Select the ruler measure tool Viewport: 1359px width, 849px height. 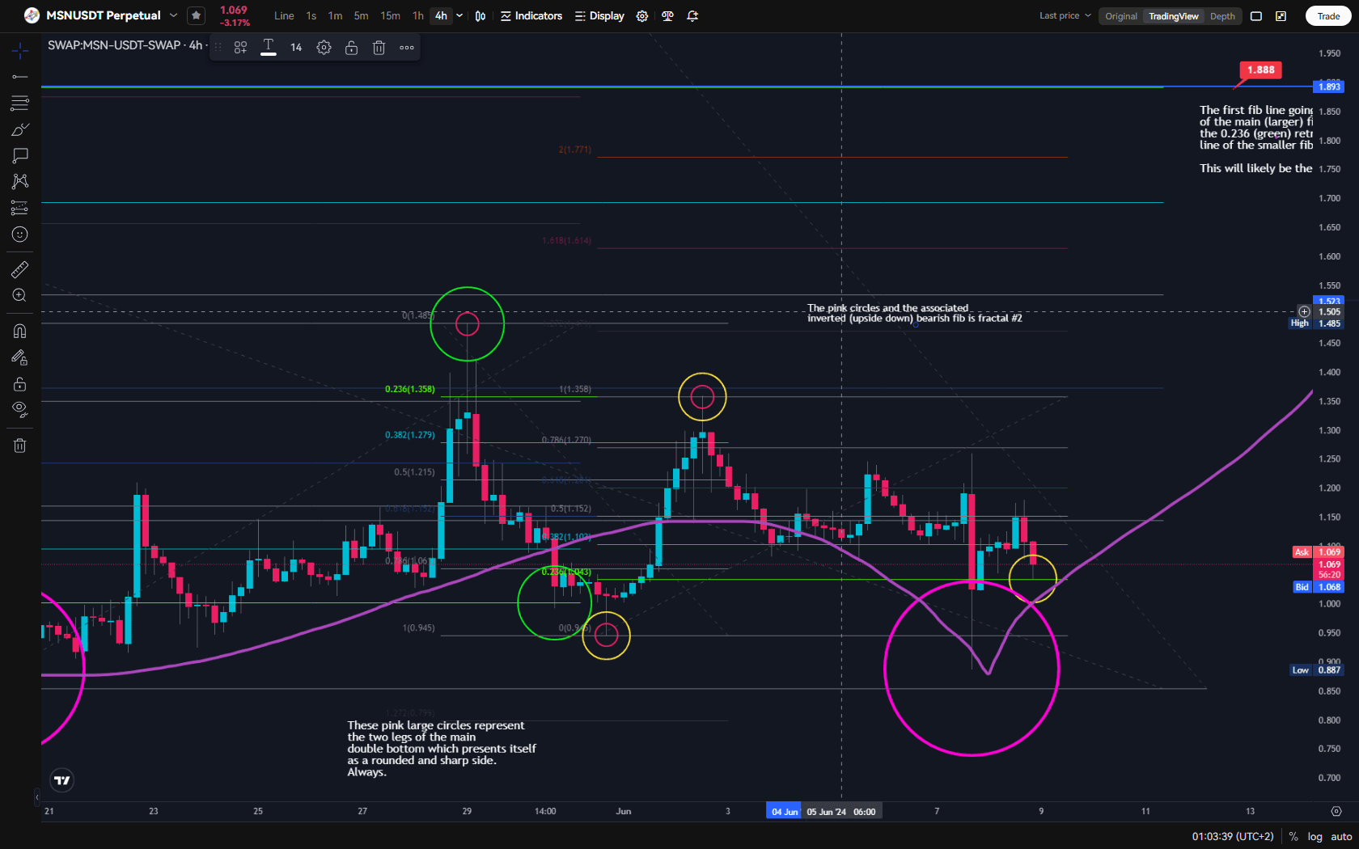point(20,269)
